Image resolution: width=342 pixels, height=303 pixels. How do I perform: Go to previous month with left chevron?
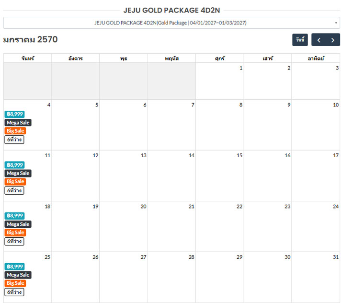(x=319, y=40)
